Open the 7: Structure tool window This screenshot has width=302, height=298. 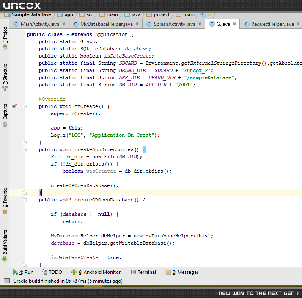[x=5, y=77]
